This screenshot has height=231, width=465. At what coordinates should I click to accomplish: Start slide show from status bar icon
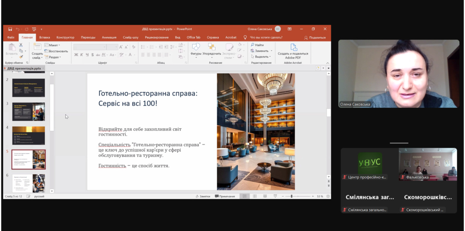(x=275, y=197)
